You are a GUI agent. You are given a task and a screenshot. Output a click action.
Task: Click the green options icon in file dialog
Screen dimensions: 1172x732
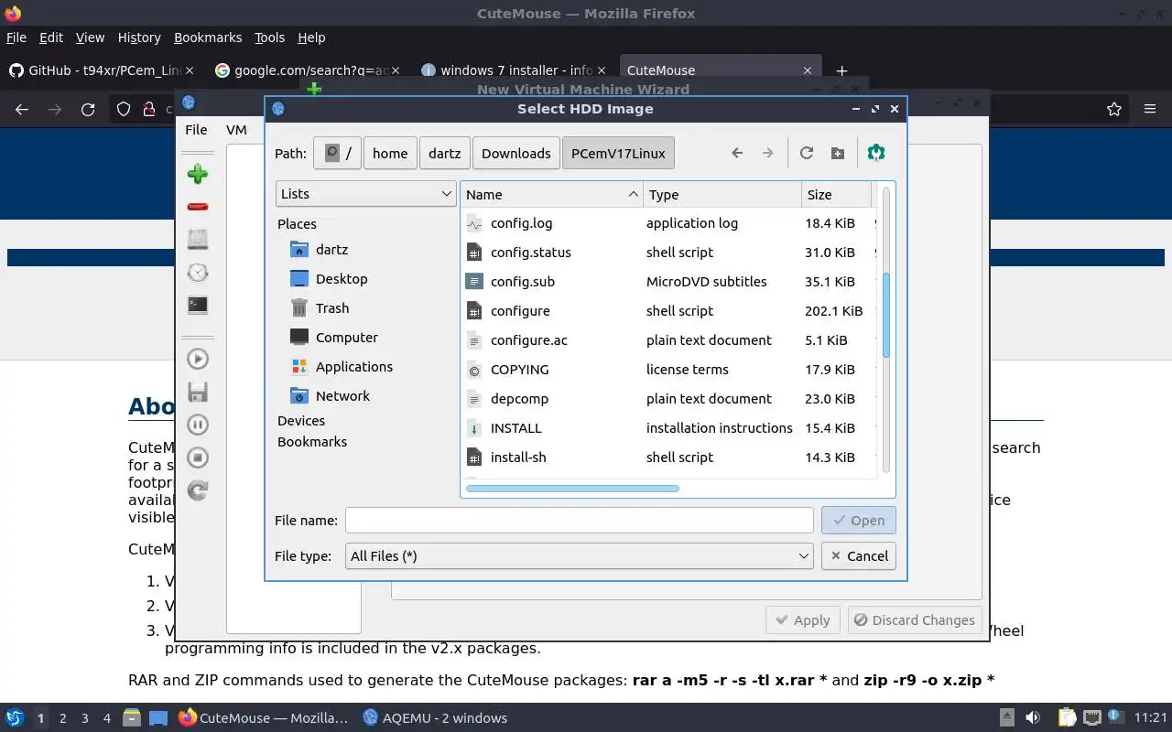[x=876, y=153]
